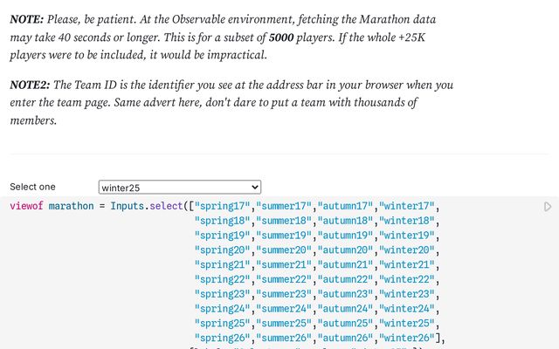Click the "spring22" string in code
Viewport: 559px width, 349px height.
tap(223, 279)
